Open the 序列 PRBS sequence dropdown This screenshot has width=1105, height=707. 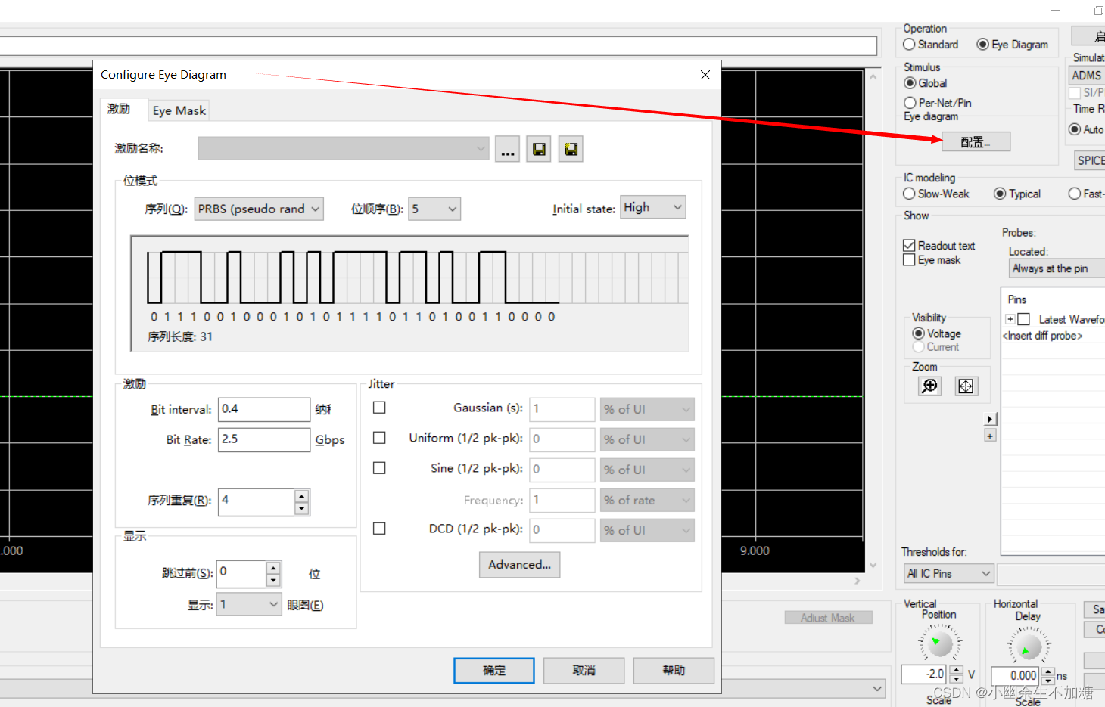pos(259,209)
